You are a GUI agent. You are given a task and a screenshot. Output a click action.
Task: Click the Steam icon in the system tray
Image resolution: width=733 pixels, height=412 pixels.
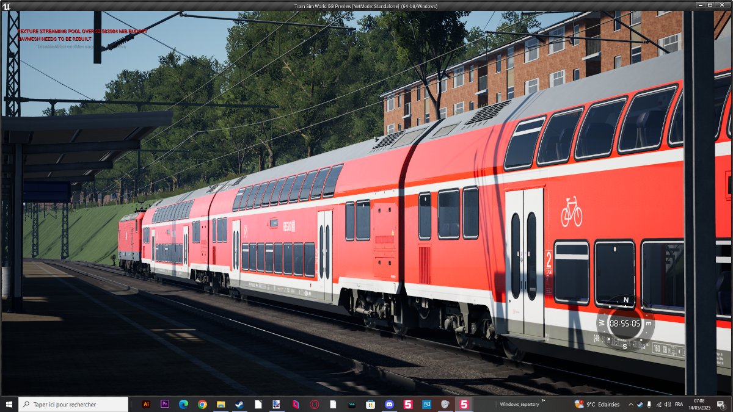(x=640, y=404)
